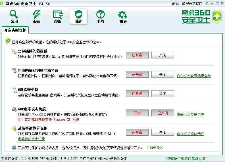
Task: Click the ARP病毒攻击免疫 network icon
Action: (x=14, y=109)
